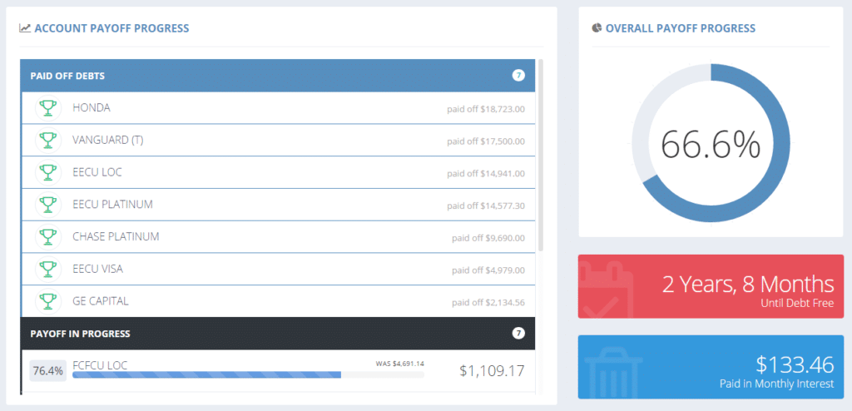Click the paid off $14,577.30 amount
852x411 pixels.
point(486,206)
